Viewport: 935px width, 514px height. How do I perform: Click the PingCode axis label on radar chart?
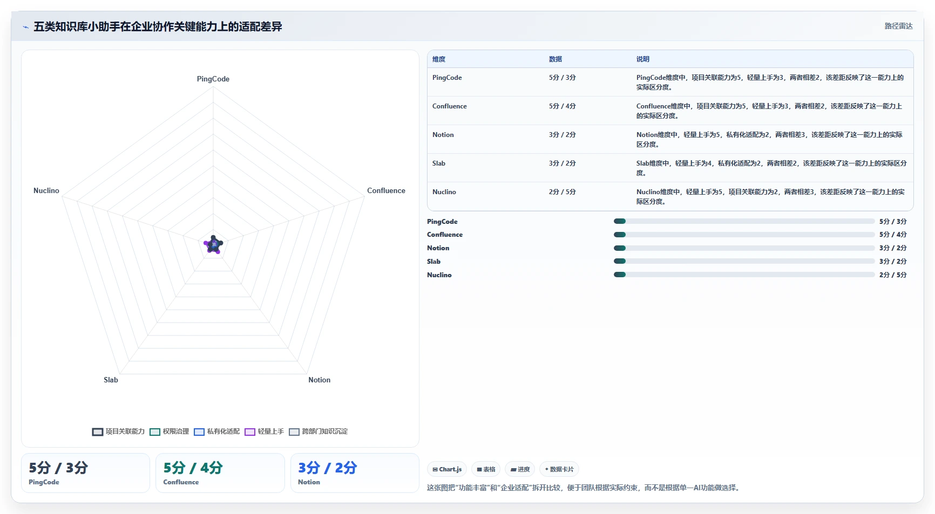click(213, 79)
